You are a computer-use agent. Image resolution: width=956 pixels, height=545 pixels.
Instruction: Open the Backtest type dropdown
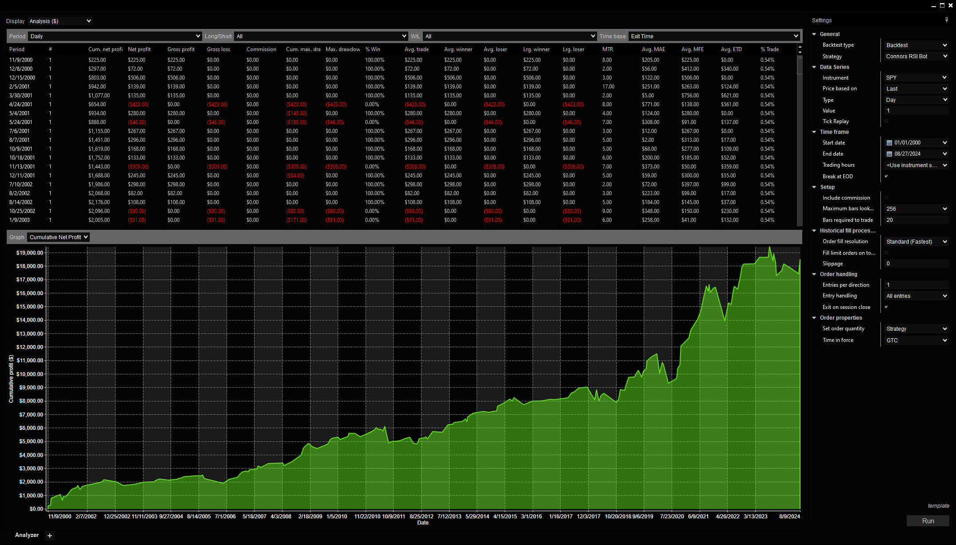(916, 45)
